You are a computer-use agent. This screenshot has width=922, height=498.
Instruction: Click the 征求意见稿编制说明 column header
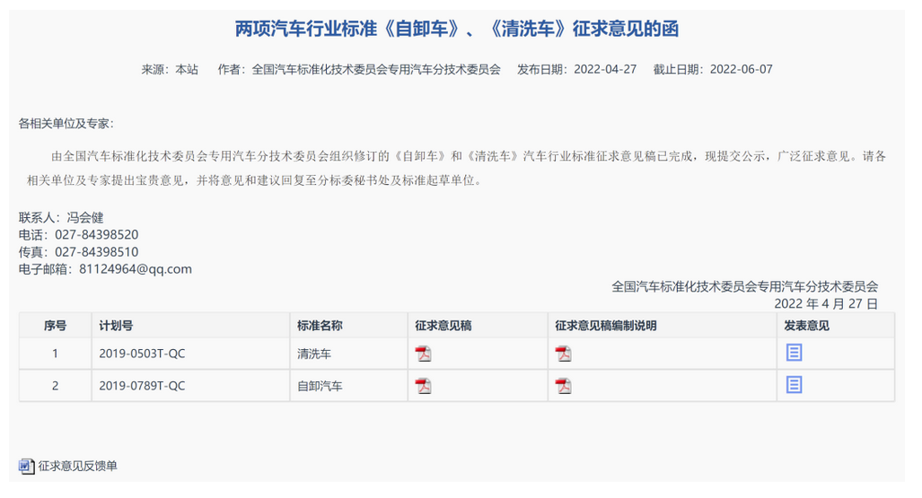click(x=606, y=326)
